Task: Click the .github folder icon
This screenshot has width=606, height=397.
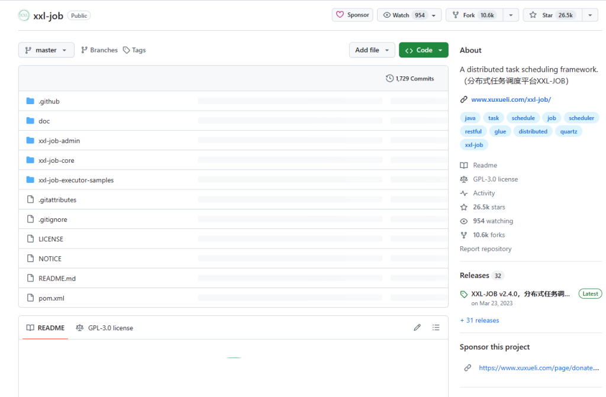Action: point(30,101)
